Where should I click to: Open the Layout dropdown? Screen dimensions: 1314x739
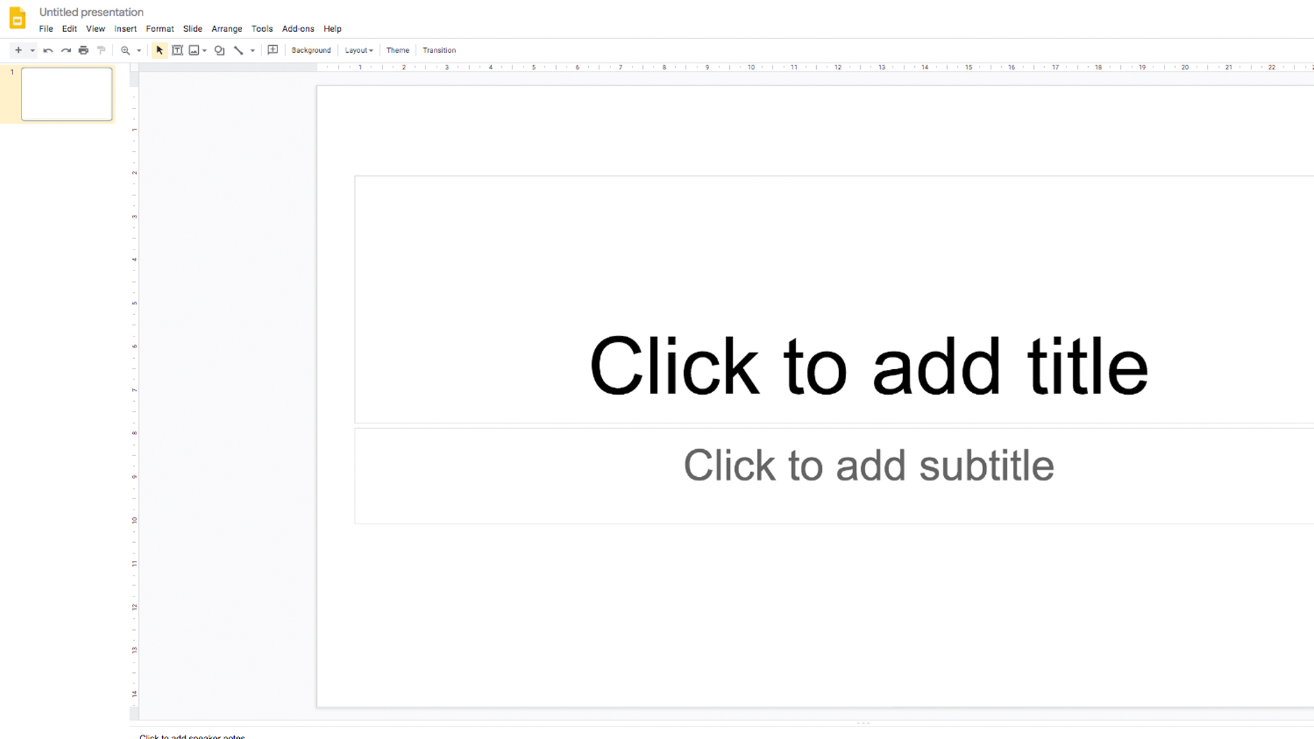359,50
